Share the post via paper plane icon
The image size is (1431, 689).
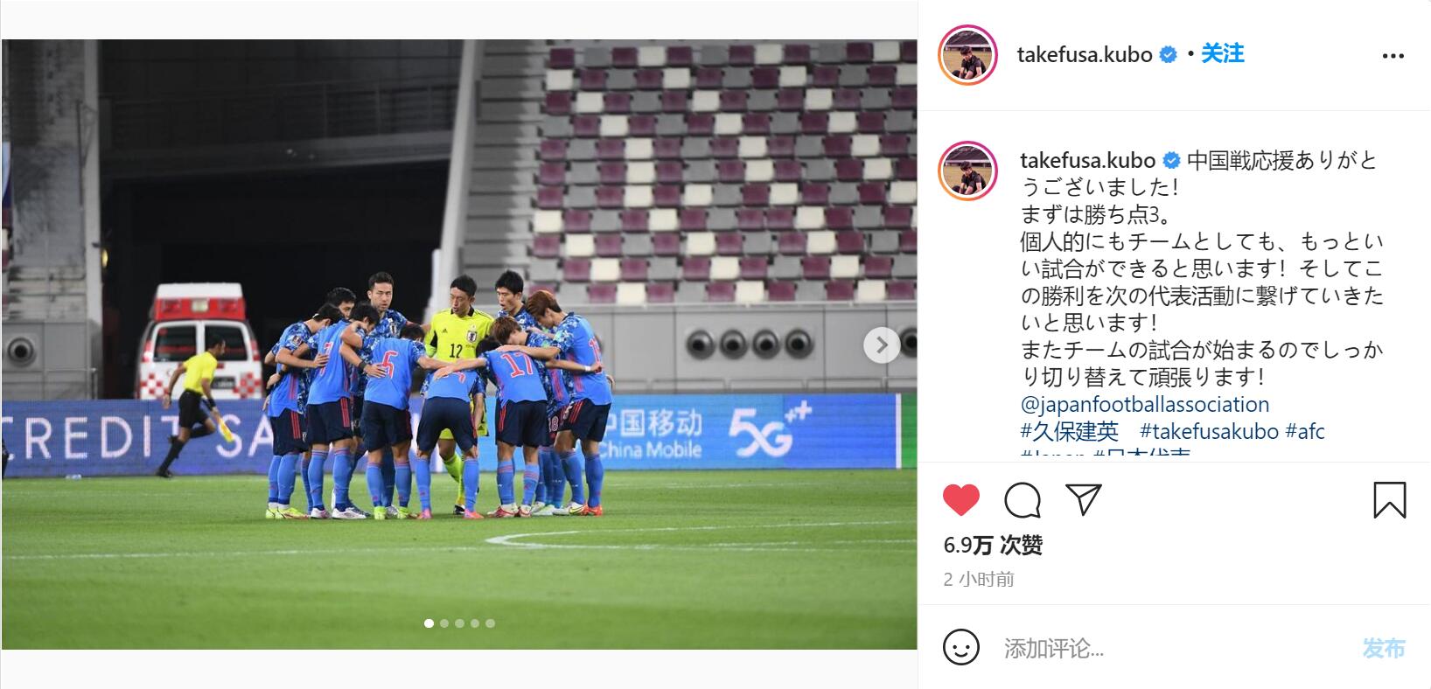pyautogui.click(x=1083, y=499)
